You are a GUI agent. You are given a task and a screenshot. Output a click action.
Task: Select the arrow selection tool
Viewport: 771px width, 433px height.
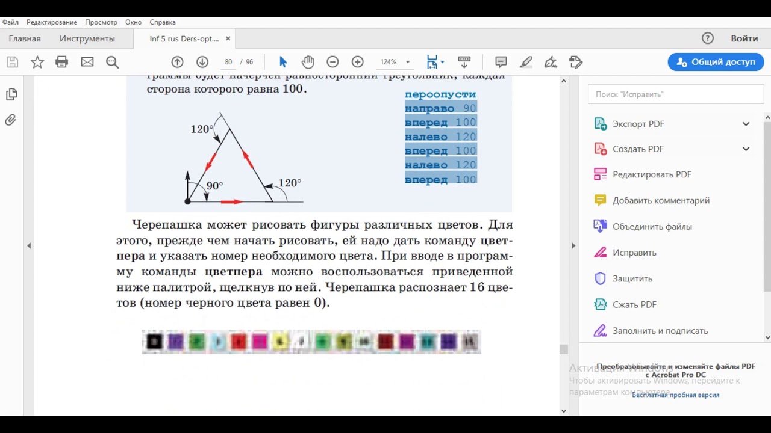(283, 62)
